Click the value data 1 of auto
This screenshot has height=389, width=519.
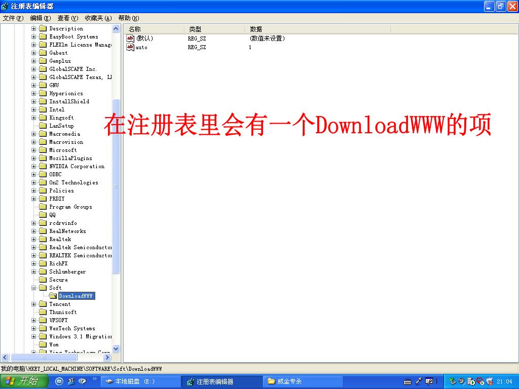250,47
